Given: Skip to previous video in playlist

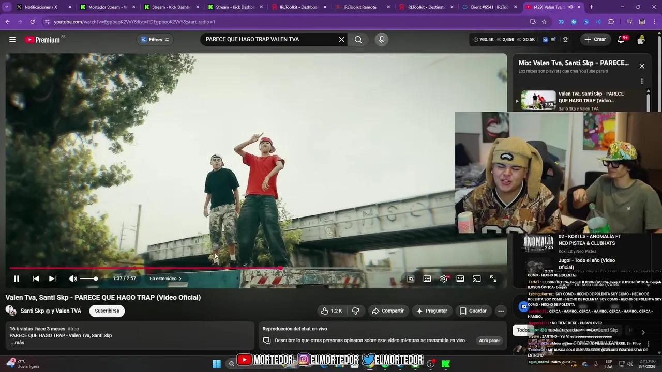Looking at the screenshot, I should point(36,278).
